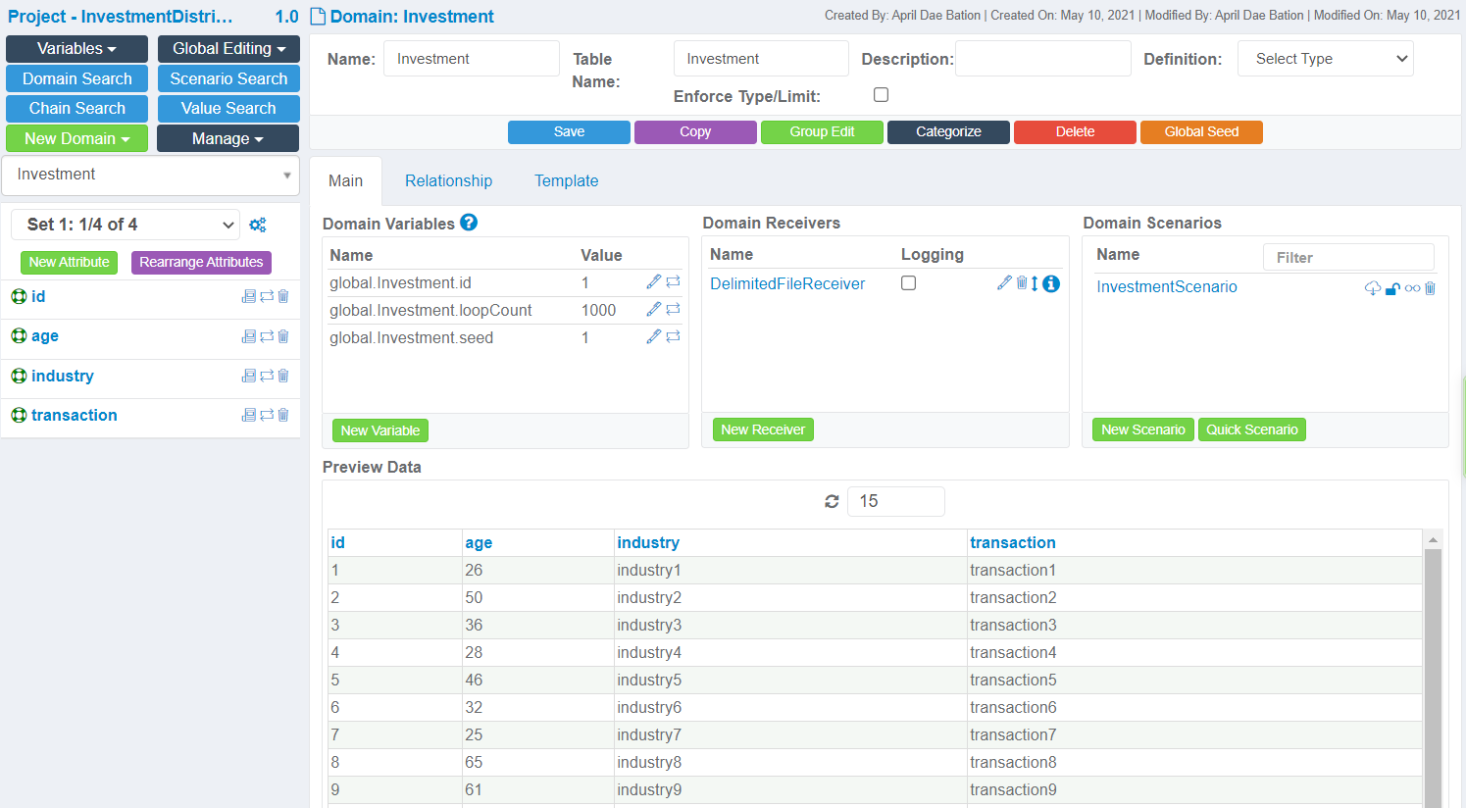
Task: Expand the New Domain dropdown
Action: [76, 138]
